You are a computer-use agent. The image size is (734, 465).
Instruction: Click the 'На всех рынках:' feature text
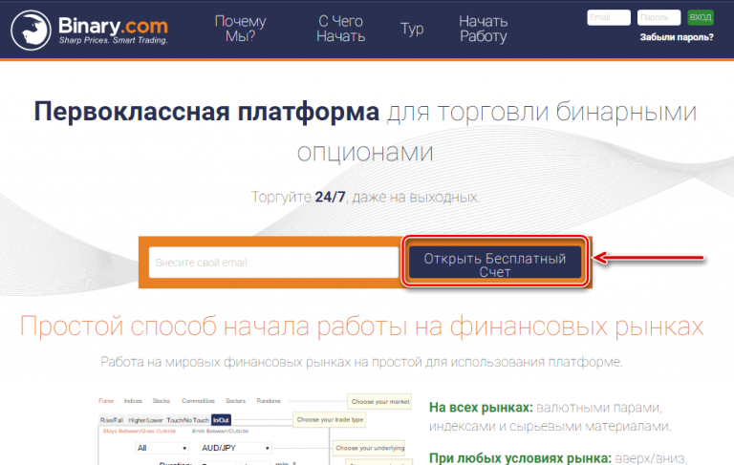click(x=481, y=408)
